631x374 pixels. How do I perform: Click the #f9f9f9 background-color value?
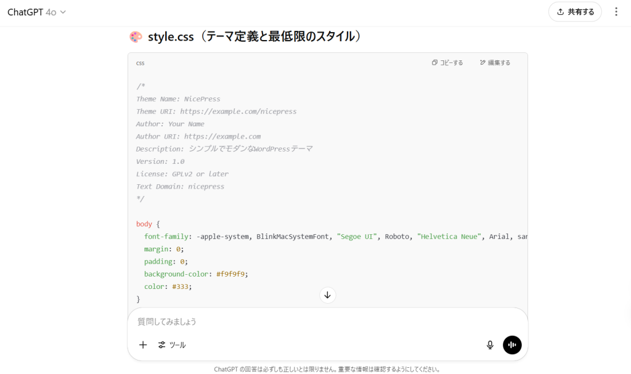(232, 274)
